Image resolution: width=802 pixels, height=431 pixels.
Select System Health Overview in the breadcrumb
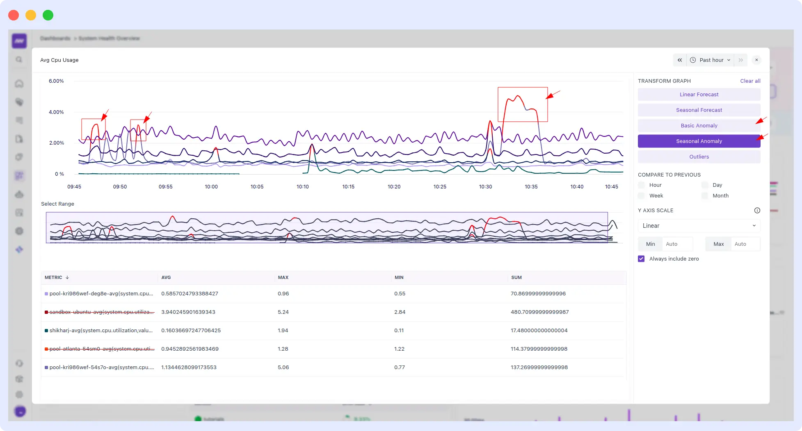point(109,38)
